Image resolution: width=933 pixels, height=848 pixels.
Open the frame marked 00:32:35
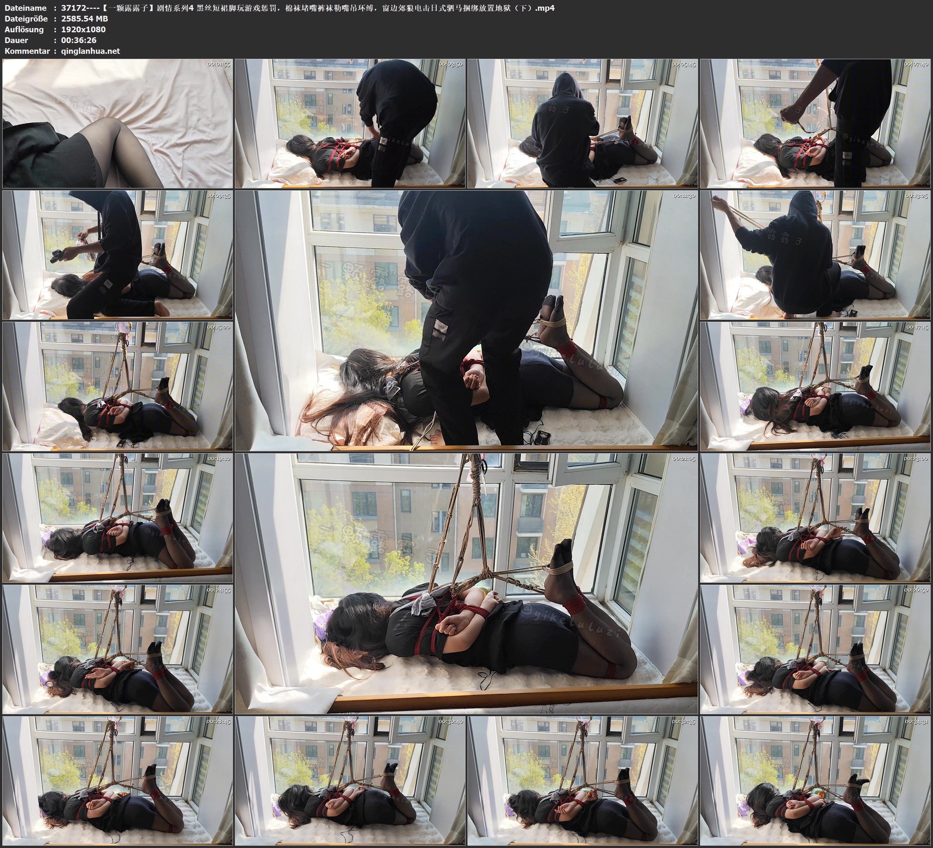coord(583,780)
